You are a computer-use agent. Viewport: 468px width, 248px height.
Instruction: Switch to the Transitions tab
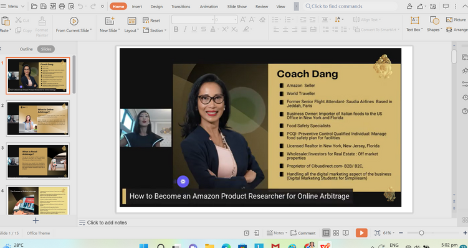pyautogui.click(x=181, y=6)
